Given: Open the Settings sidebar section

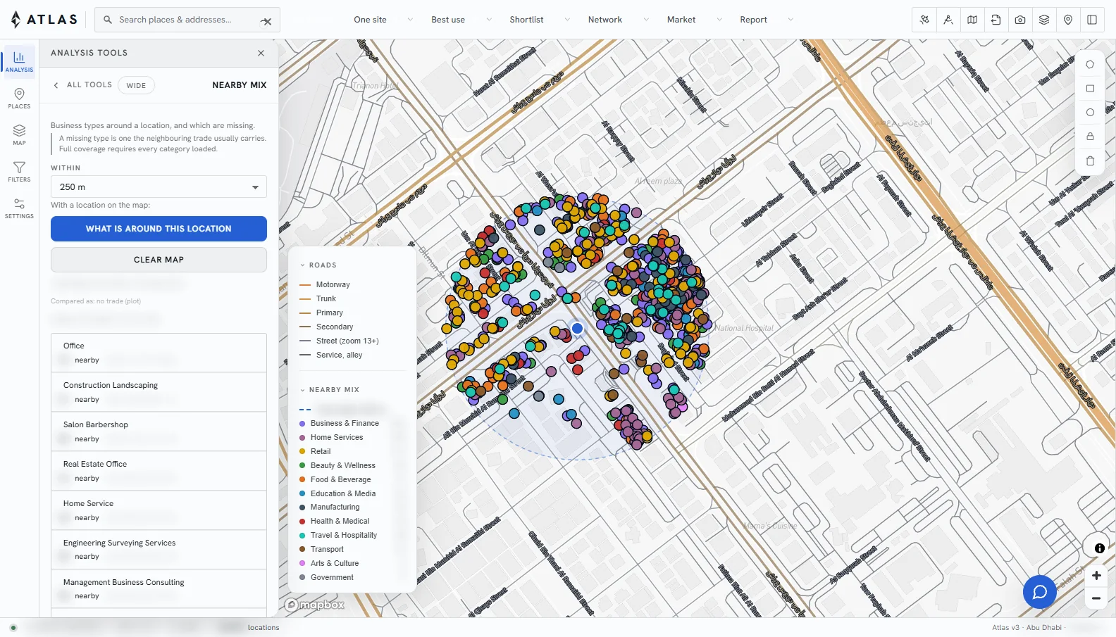Looking at the screenshot, I should tap(19, 208).
